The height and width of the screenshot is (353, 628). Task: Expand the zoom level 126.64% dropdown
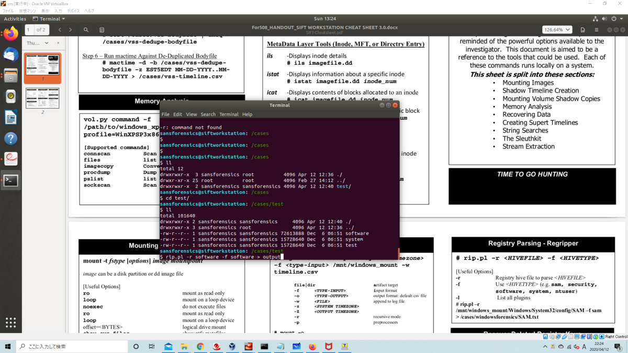pos(557,30)
